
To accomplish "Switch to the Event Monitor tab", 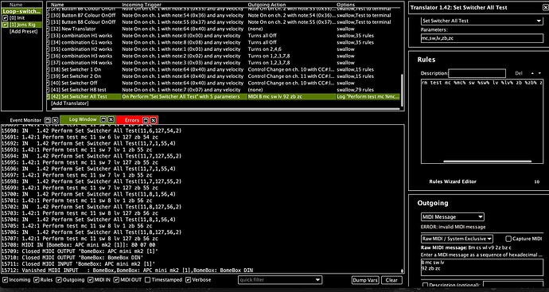I will [x=25, y=120].
